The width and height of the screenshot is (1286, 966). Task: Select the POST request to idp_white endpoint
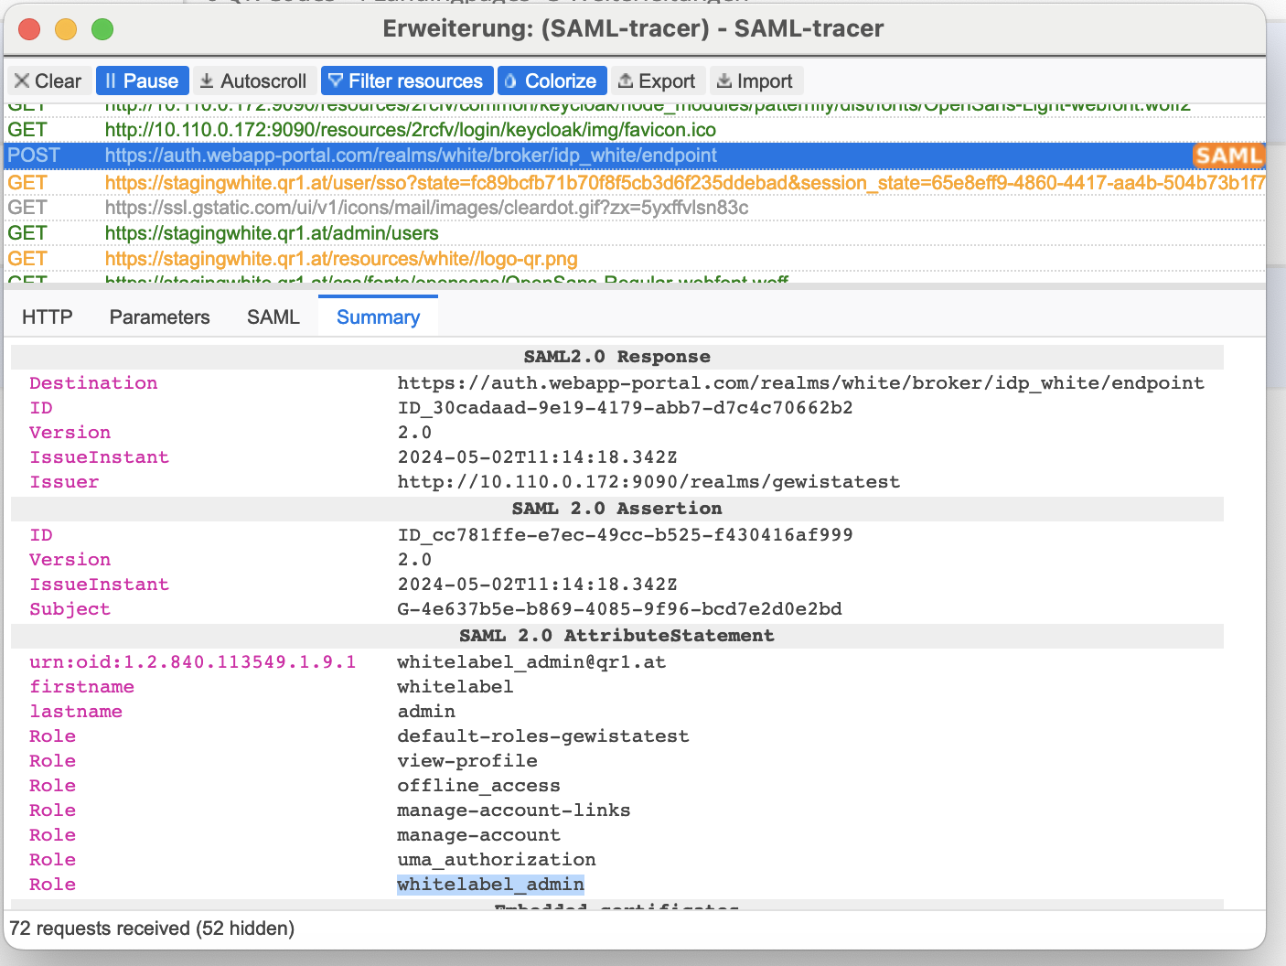412,156
